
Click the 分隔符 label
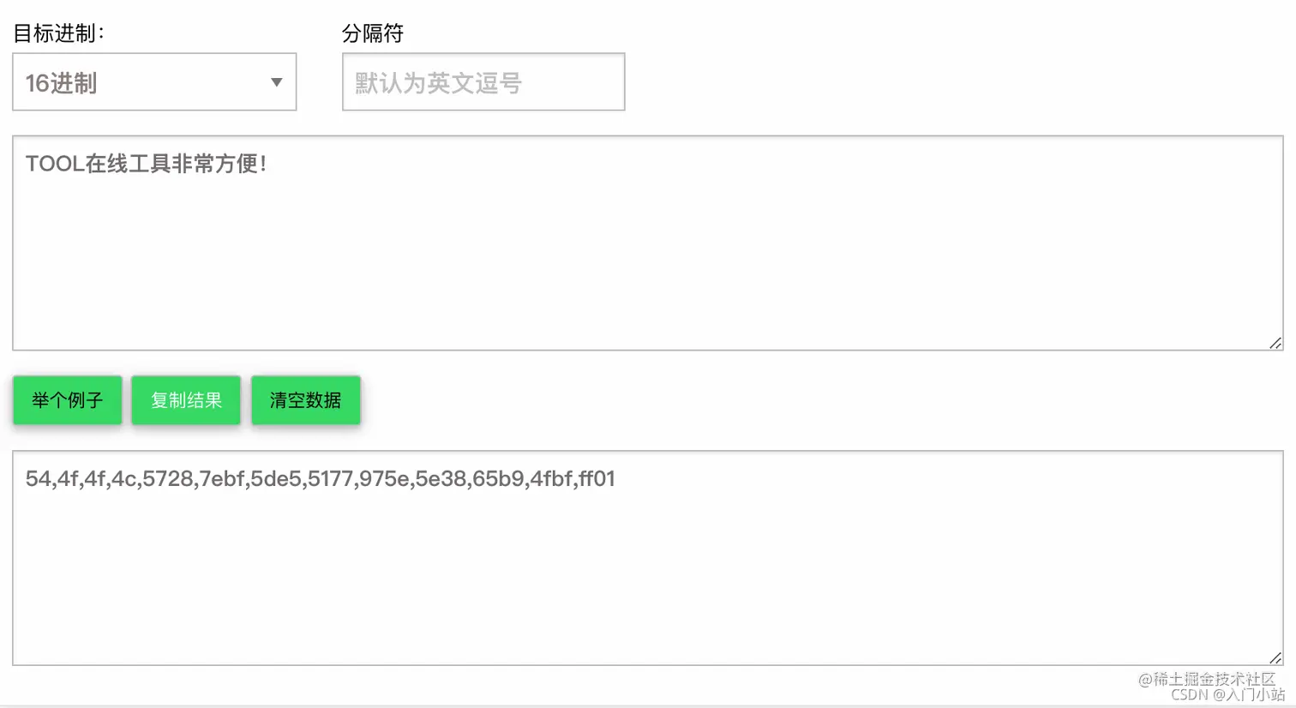click(373, 33)
